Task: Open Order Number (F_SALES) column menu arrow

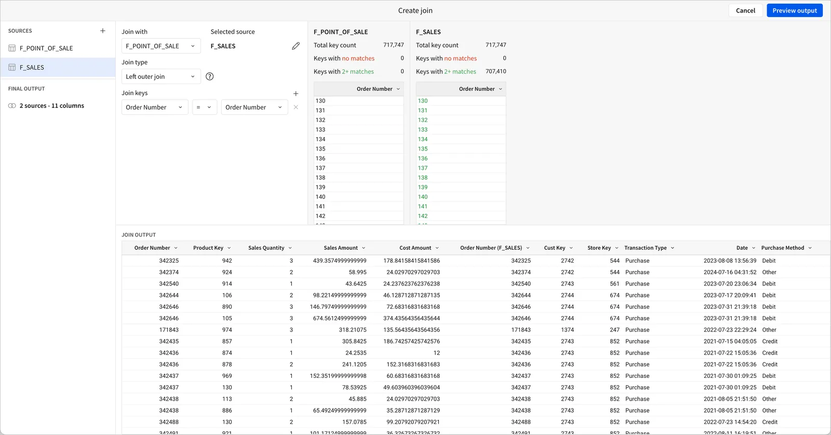Action: 528,248
